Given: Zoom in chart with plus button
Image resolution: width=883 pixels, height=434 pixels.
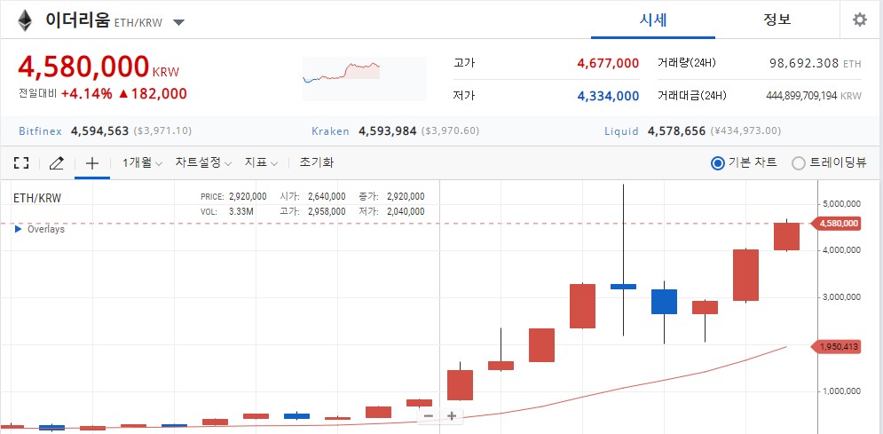Looking at the screenshot, I should click(x=452, y=415).
